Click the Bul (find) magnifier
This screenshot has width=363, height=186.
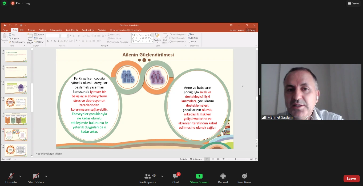tap(191, 34)
